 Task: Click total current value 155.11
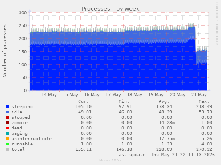(x=84, y=149)
